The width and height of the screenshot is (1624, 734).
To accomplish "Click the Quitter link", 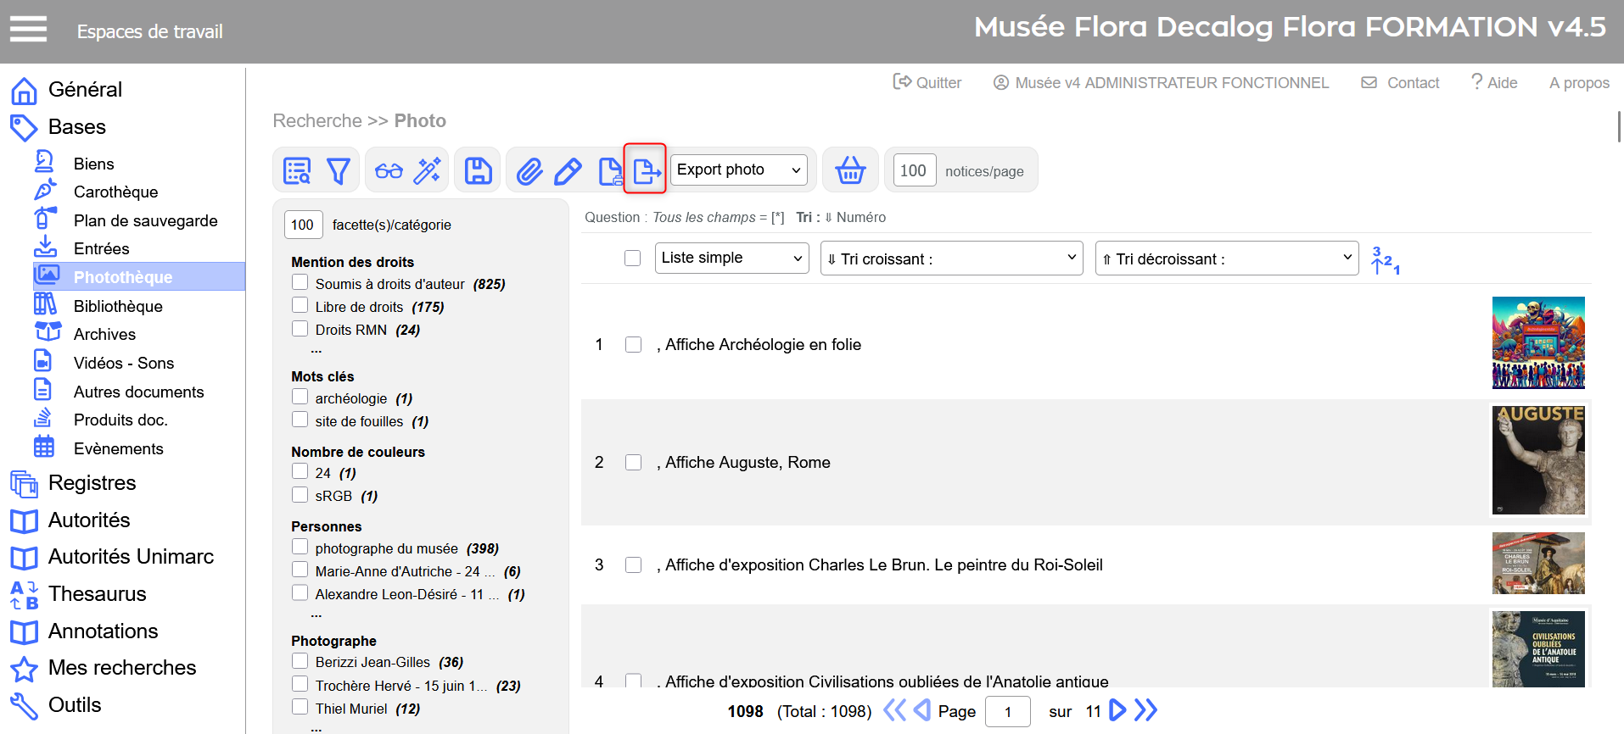I will coord(927,82).
